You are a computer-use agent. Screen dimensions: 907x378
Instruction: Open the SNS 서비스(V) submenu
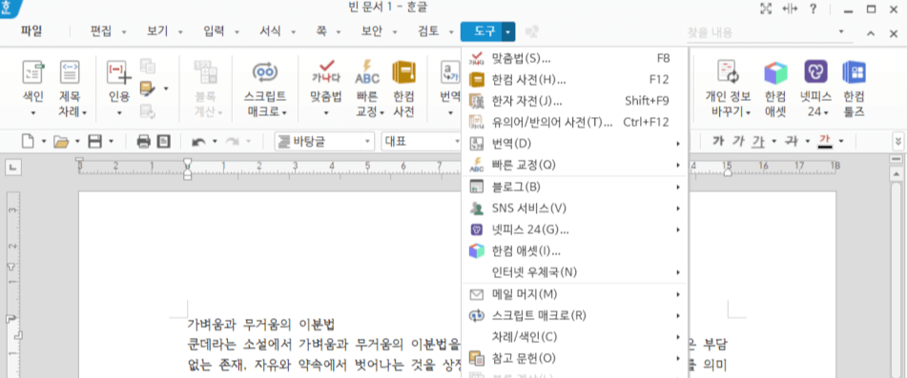click(574, 208)
